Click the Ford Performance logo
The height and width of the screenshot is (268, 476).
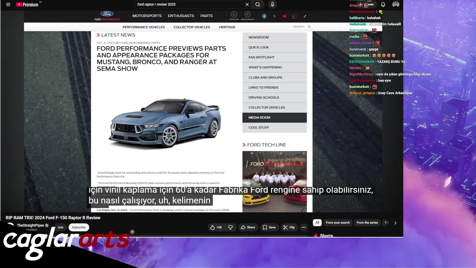pos(107,16)
